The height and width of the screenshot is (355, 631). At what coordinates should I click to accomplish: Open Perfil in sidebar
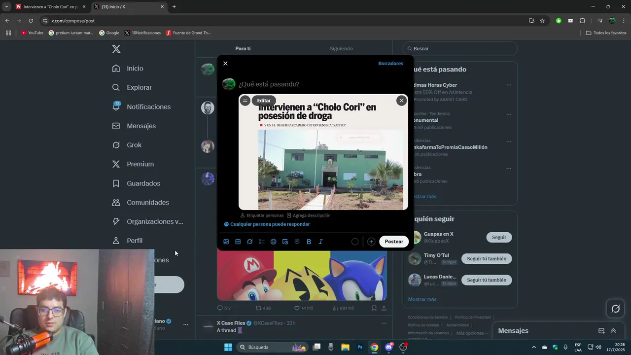coord(127,241)
